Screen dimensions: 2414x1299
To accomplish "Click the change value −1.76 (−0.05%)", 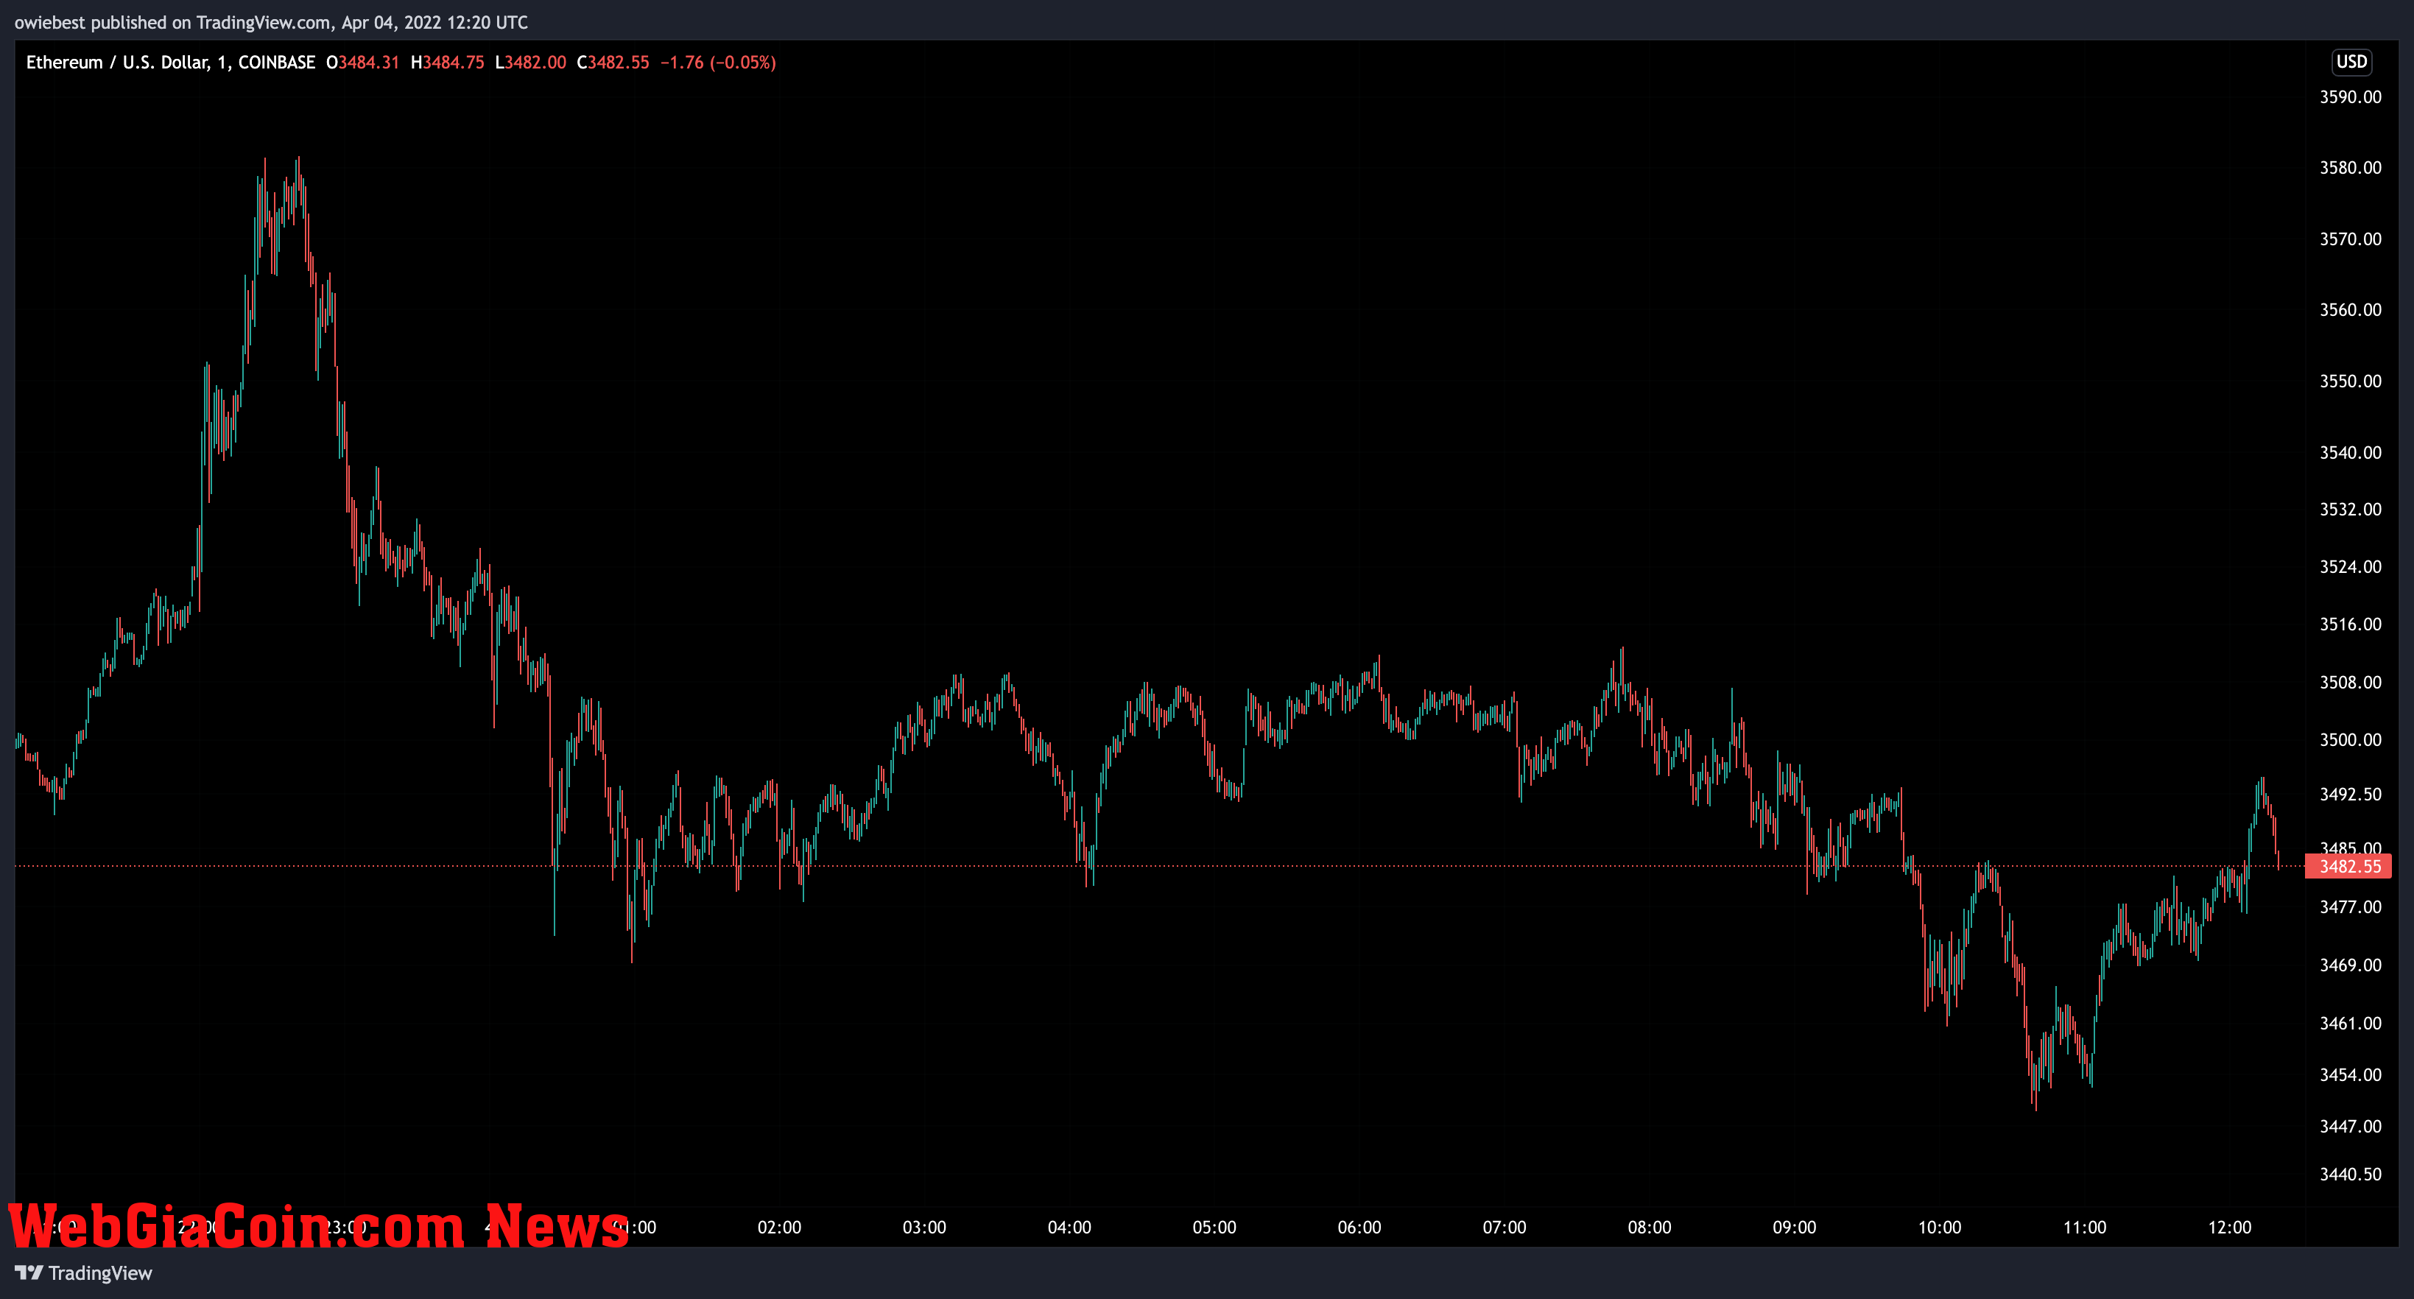I will coord(718,62).
